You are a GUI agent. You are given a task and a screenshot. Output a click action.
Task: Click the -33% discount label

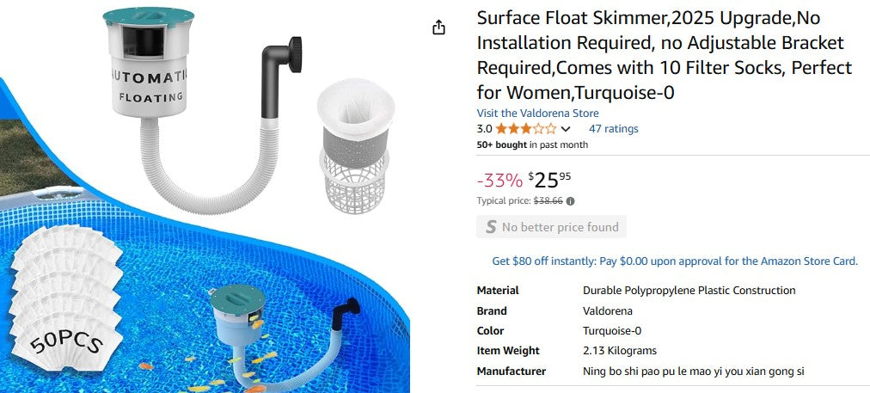click(499, 181)
